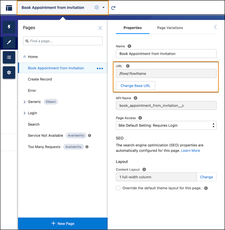Show info tooltip next to Content Layout
This screenshot has width=225, height=230.
144,170
